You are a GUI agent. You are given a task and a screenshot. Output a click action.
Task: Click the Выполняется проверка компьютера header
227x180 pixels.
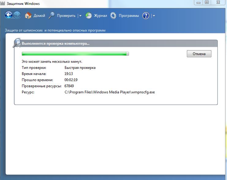point(55,43)
